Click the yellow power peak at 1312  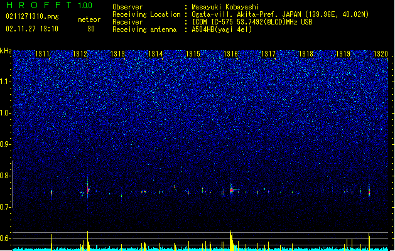click(88, 241)
